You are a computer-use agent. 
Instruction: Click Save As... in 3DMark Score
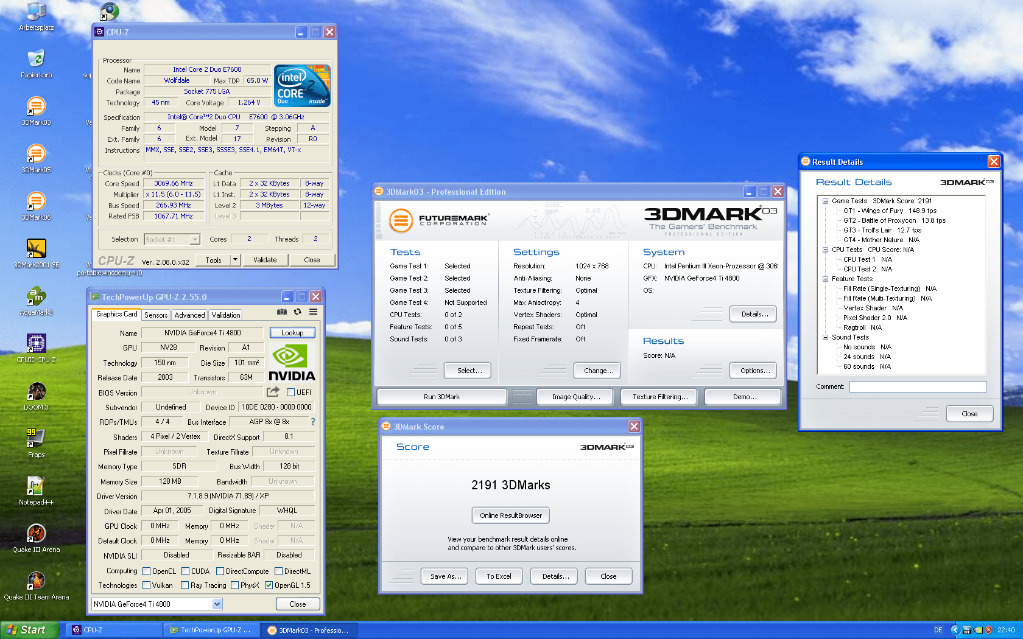pos(446,576)
